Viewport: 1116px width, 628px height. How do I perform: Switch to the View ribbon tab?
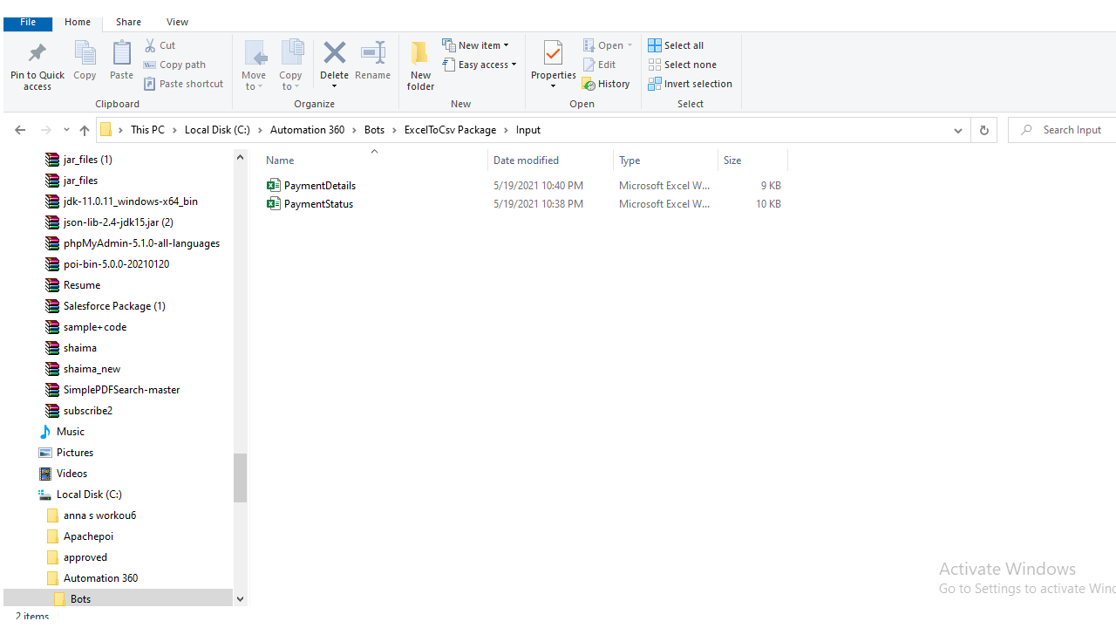point(177,22)
